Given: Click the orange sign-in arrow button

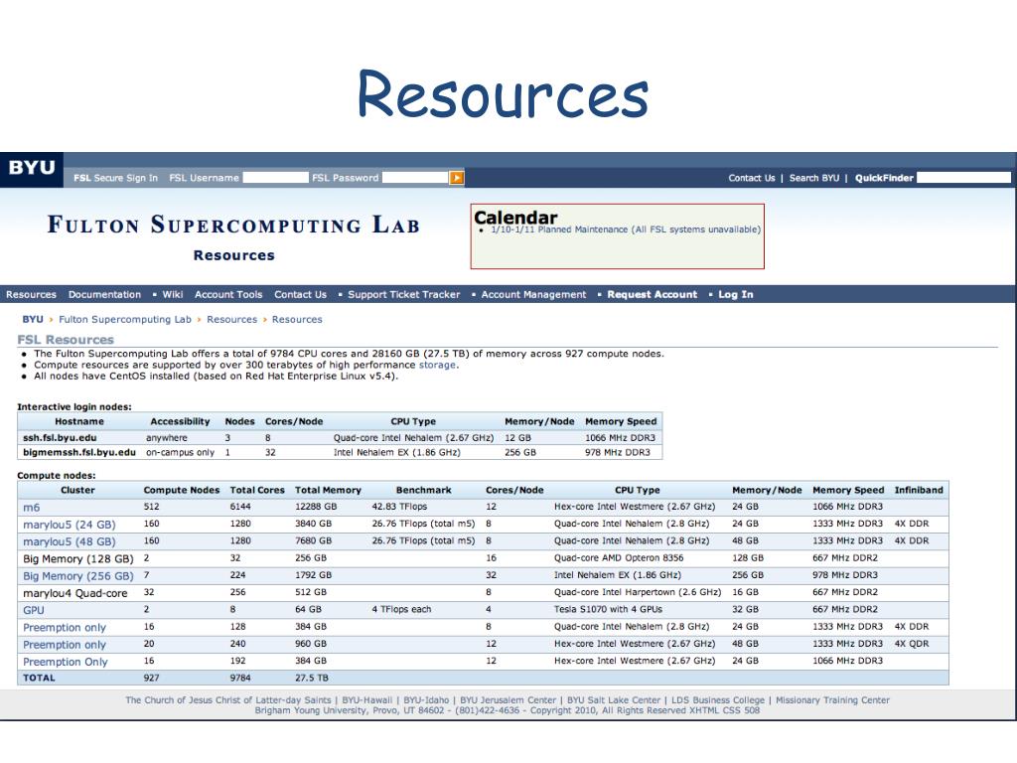Looking at the screenshot, I should 457,178.
